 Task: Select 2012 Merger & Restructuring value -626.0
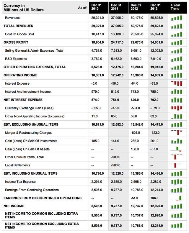[x=135, y=133]
